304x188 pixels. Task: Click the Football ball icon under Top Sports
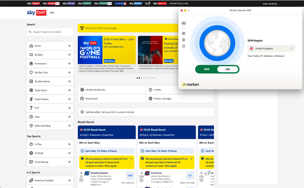[x=31, y=153]
